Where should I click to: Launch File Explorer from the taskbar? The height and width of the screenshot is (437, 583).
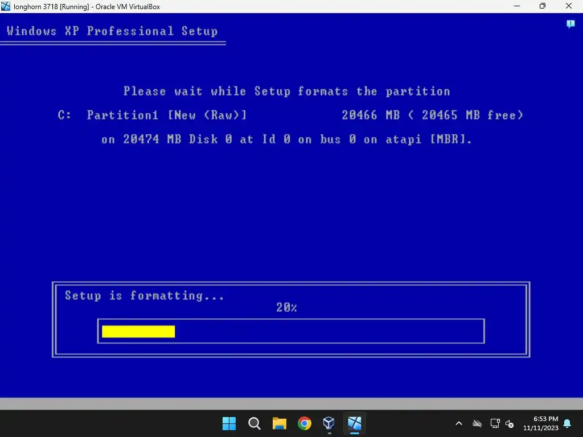click(x=279, y=423)
